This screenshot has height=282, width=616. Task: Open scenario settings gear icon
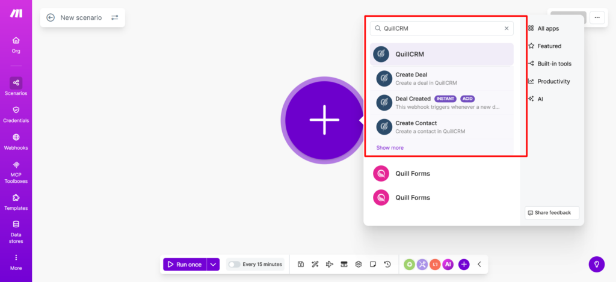359,264
